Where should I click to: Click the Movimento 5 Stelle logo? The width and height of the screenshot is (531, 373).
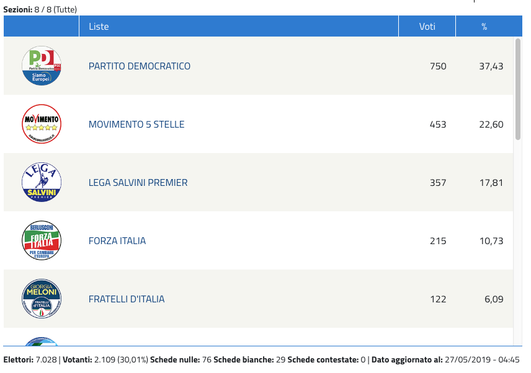[x=42, y=124]
